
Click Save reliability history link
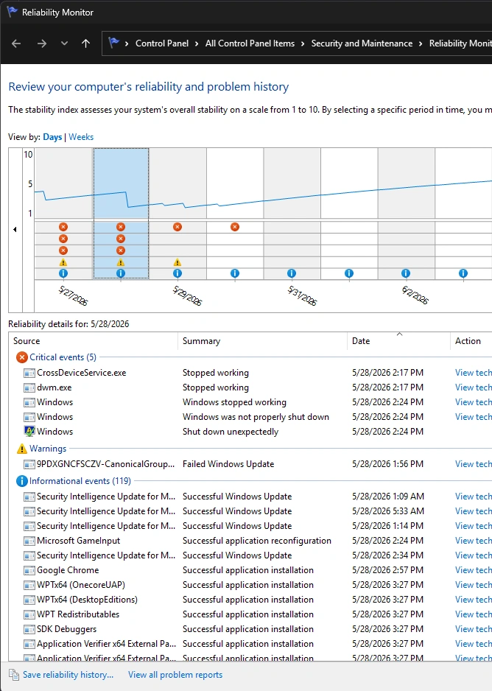(x=68, y=675)
